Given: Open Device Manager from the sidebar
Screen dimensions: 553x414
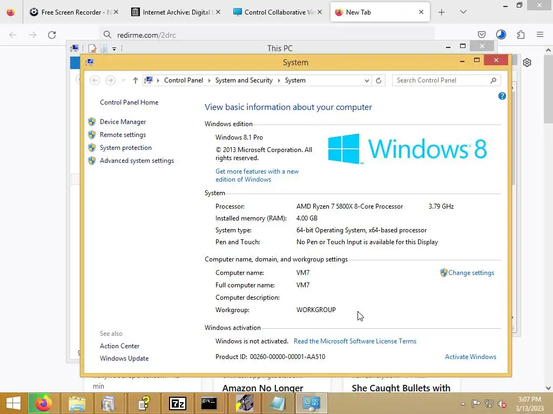Looking at the screenshot, I should pos(123,122).
